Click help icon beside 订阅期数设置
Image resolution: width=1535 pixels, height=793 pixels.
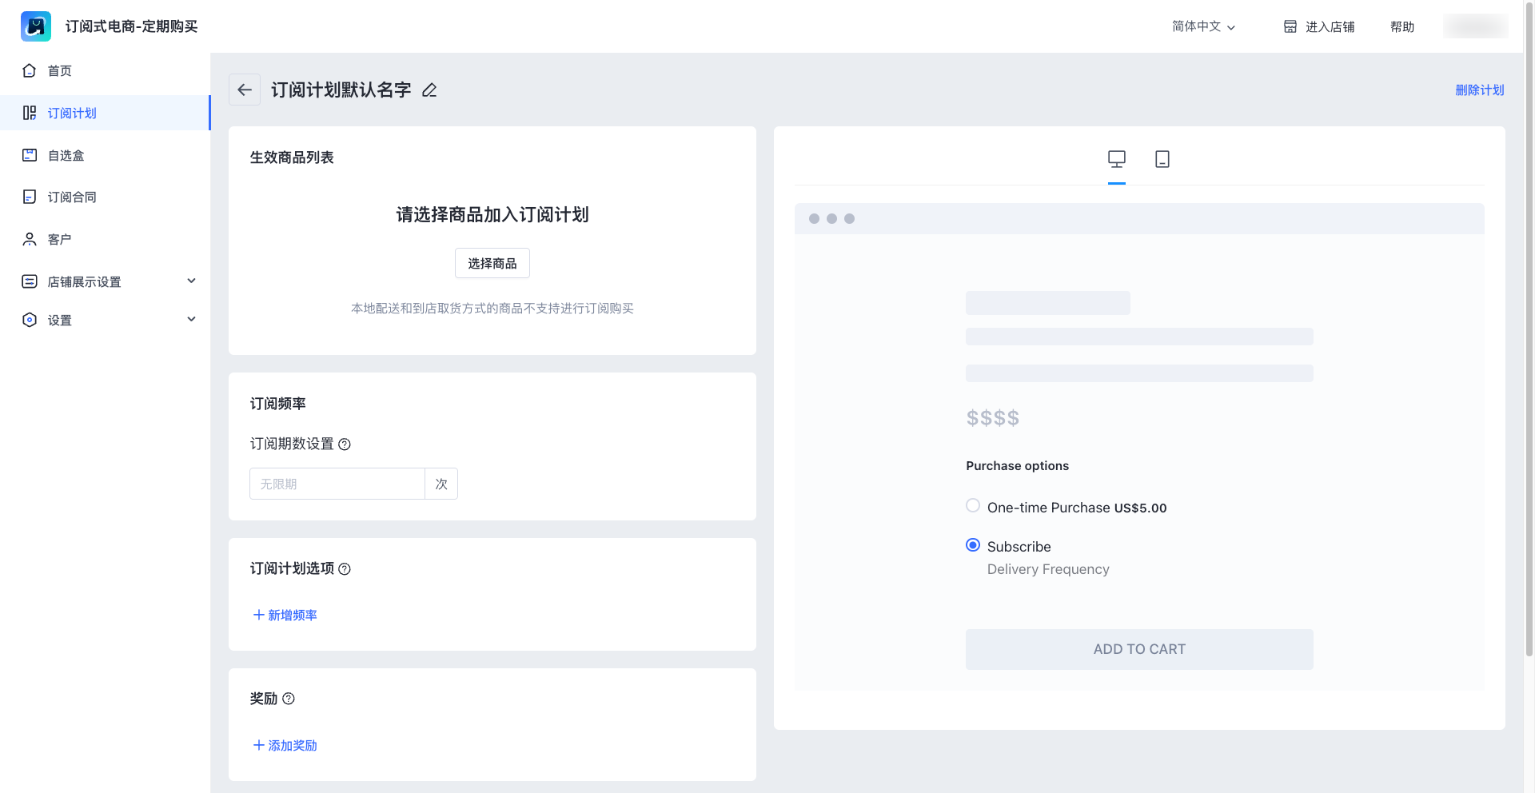tap(345, 444)
